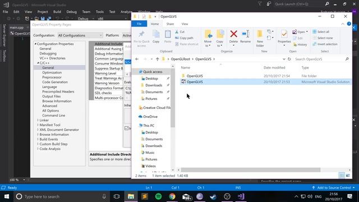Click the Copy to icon
This screenshot has height=202, width=359.
tap(220, 34)
